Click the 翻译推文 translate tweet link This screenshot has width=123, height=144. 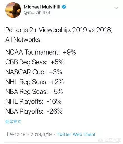13,122
